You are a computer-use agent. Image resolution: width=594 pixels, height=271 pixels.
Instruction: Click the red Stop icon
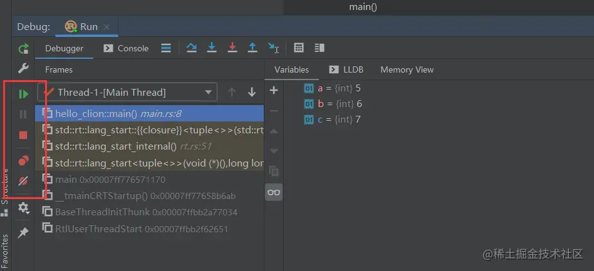click(23, 135)
